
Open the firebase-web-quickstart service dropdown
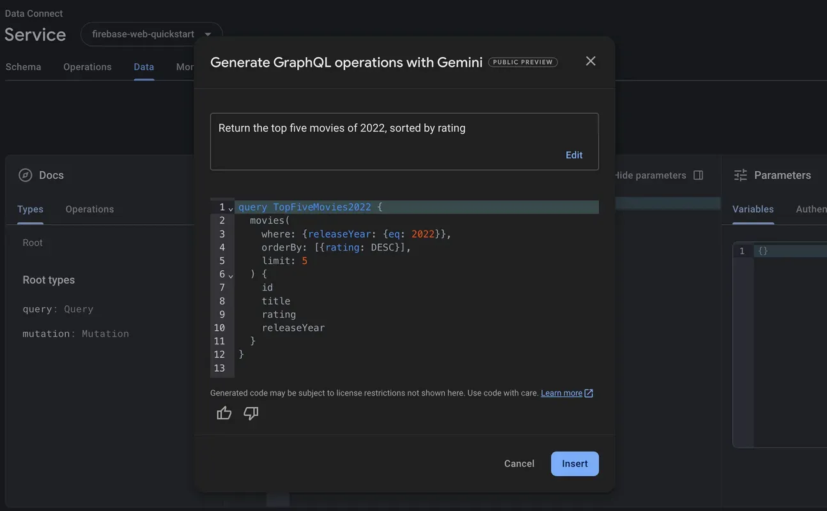tap(151, 34)
